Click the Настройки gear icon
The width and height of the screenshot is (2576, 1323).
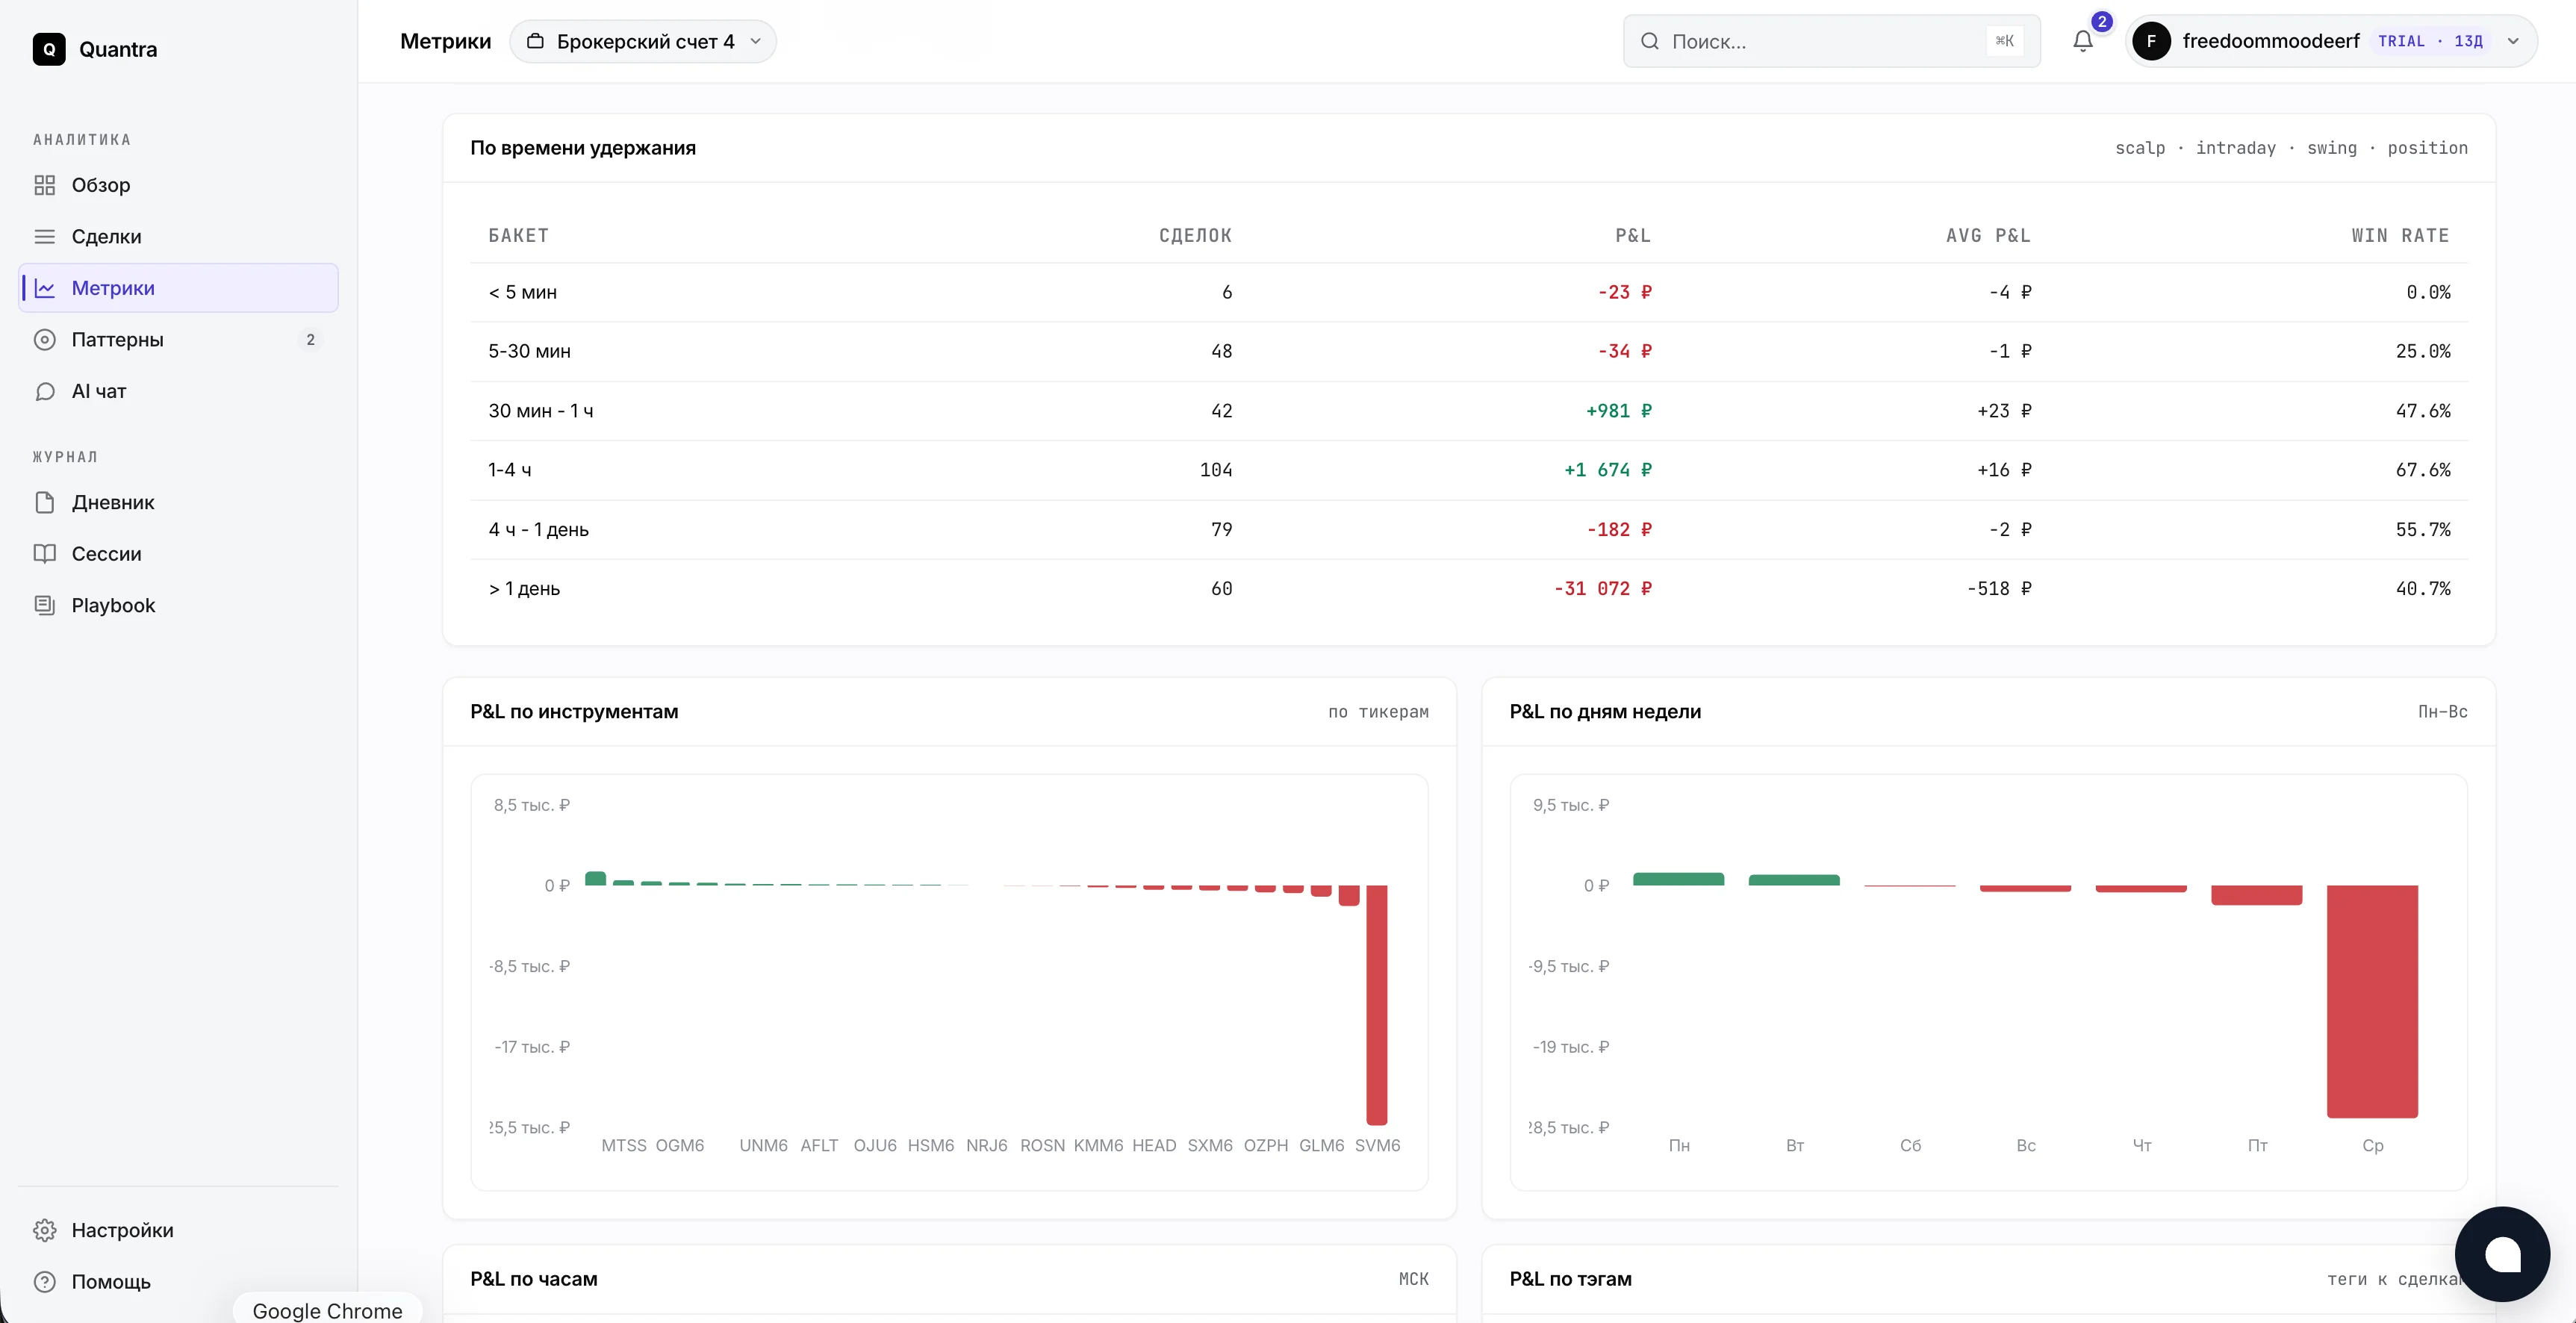tap(45, 1230)
